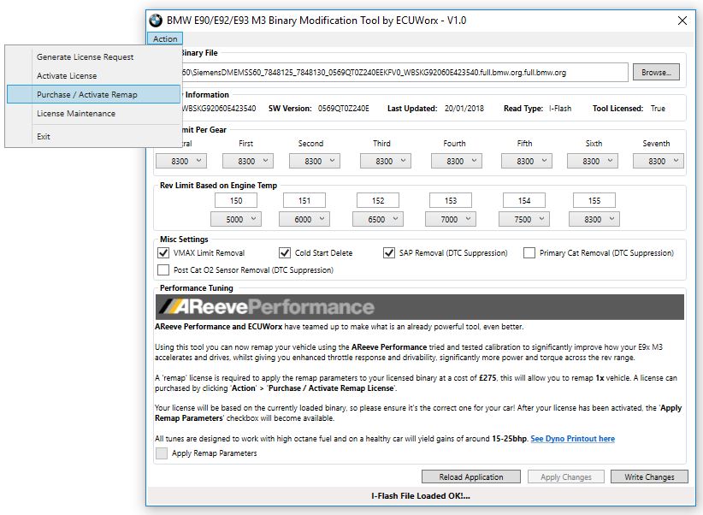Screen dimensions: 703x515
Task: Open the Action menu
Action: click(165, 38)
